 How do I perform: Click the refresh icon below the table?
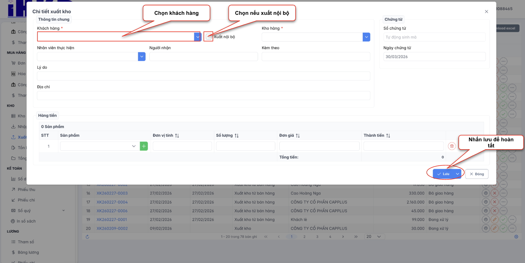point(87,237)
